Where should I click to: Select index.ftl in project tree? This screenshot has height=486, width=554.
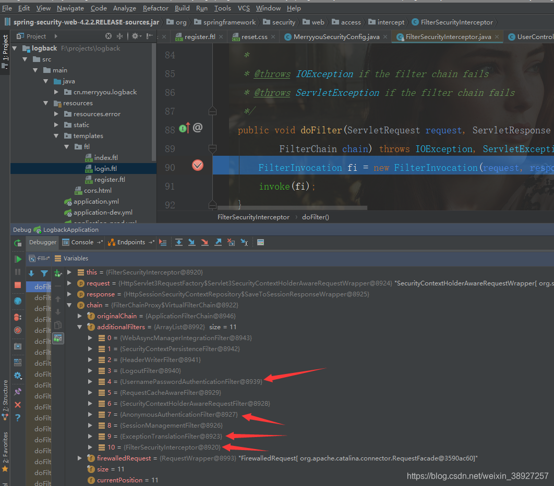(106, 158)
